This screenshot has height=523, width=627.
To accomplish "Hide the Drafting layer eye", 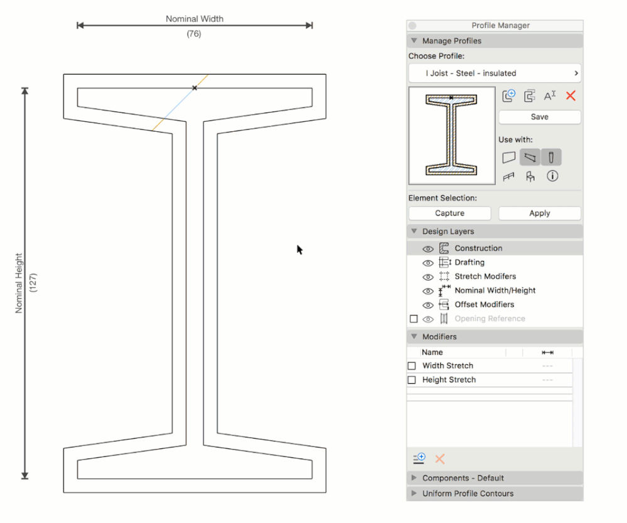I will (x=428, y=263).
